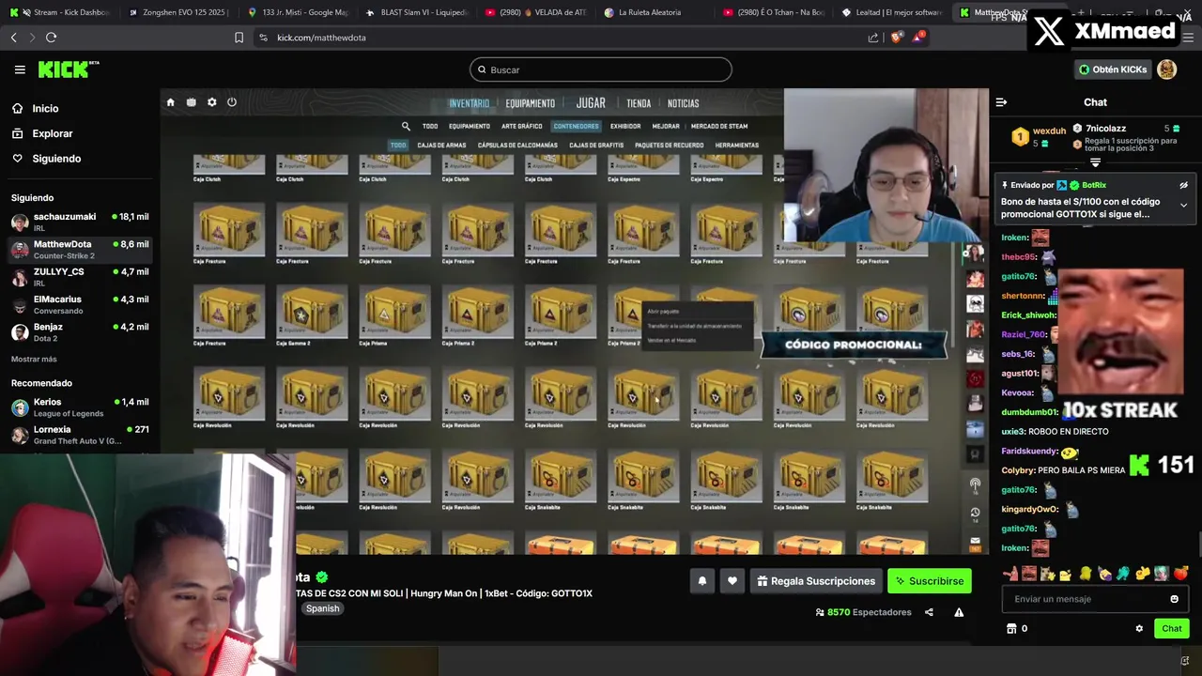Click the KICK logo
1202x676 pixels.
tap(68, 69)
